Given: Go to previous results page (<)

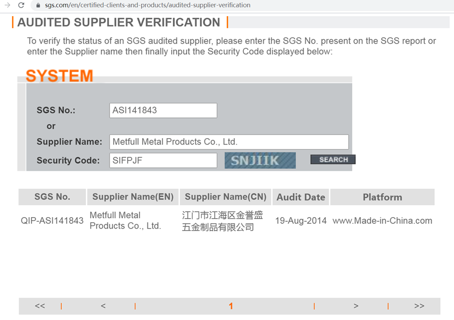Looking at the screenshot, I should click(103, 306).
